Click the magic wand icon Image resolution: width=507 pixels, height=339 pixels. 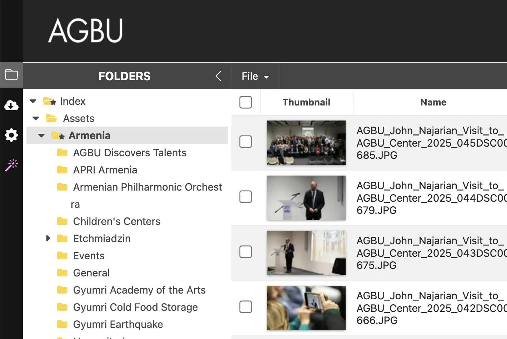coord(11,165)
